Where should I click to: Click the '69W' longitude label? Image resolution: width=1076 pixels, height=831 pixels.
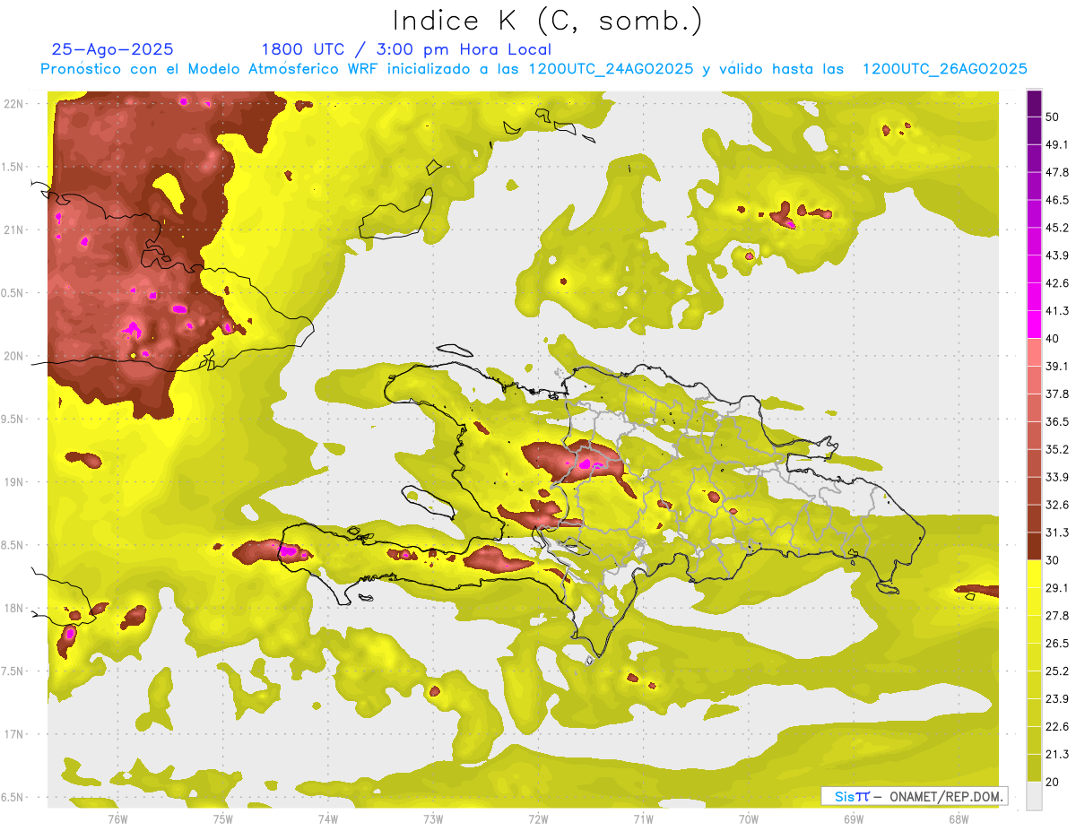pyautogui.click(x=854, y=818)
